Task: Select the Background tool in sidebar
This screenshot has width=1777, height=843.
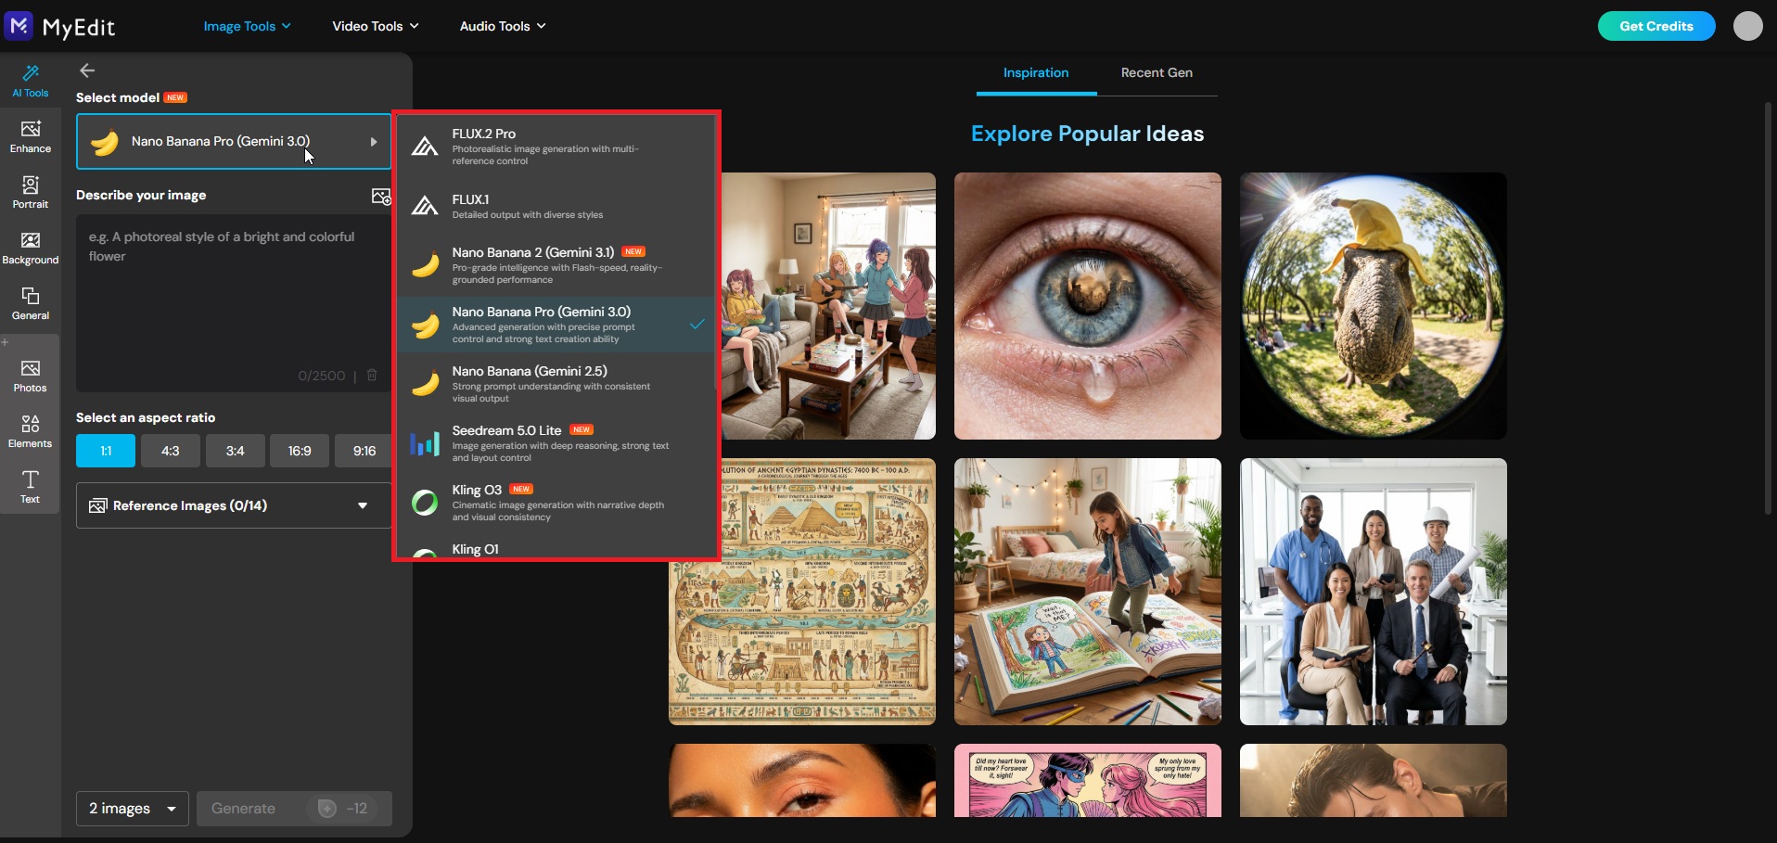Action: click(x=29, y=248)
